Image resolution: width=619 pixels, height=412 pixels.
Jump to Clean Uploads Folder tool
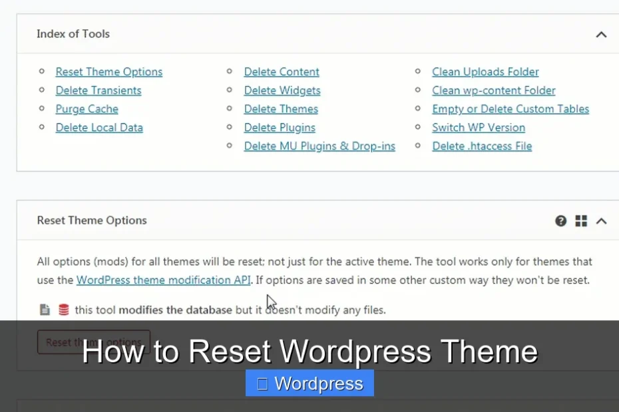click(485, 72)
